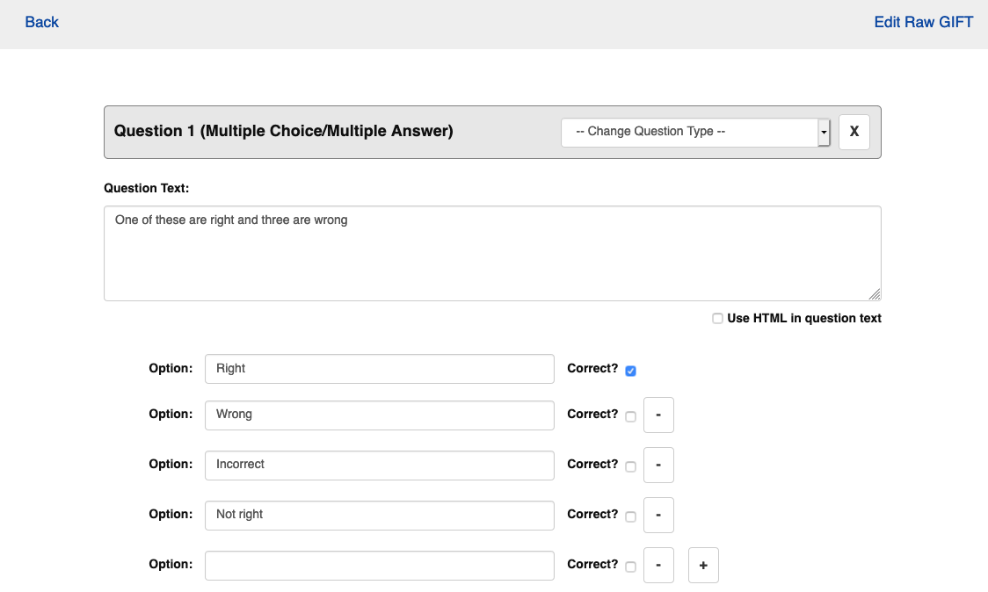This screenshot has width=988, height=592.
Task: Remove the empty last option row
Action: 658,565
